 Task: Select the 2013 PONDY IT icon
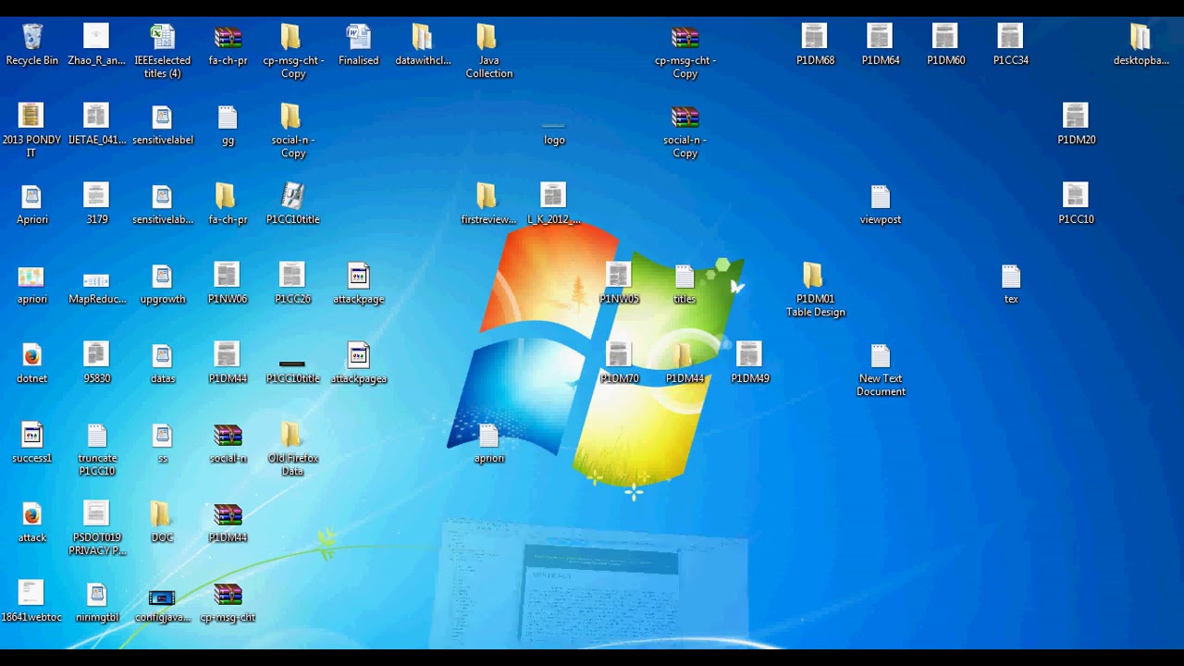tap(31, 117)
